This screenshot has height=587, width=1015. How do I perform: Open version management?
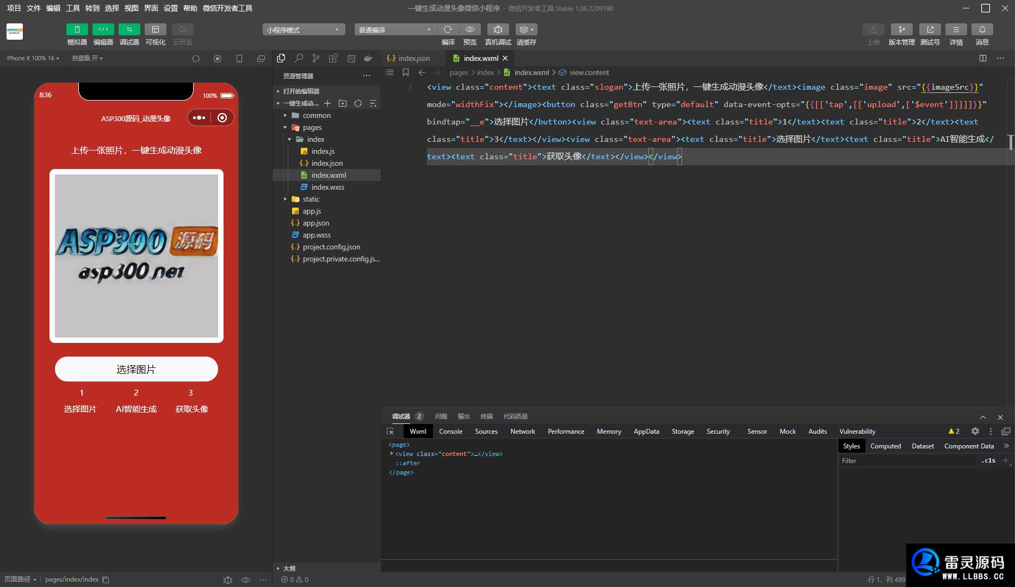coord(901,29)
